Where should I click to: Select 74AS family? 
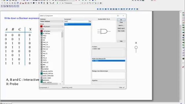(x=44, y=38)
